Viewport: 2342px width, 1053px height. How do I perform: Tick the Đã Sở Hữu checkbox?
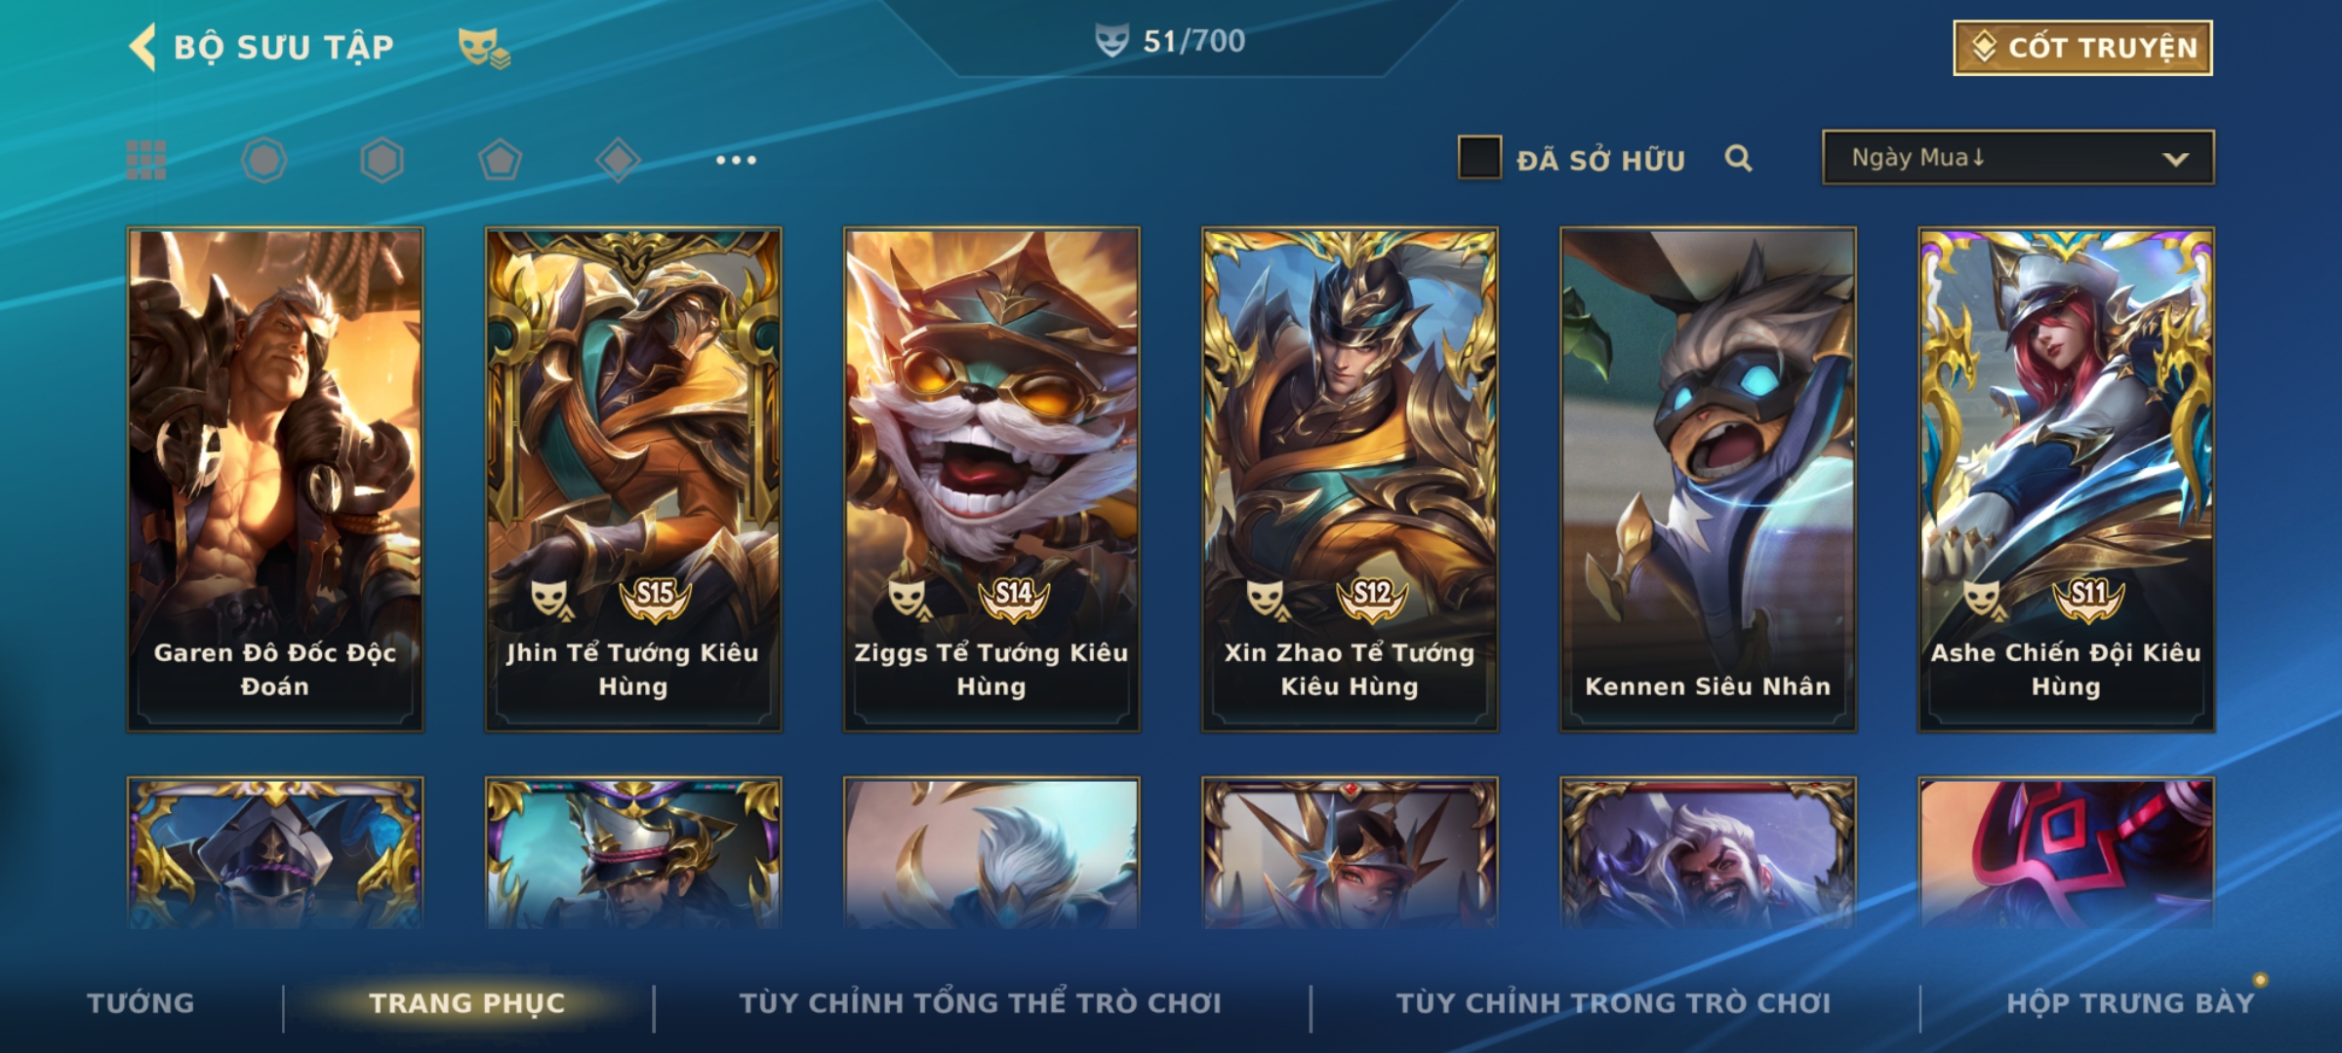pyautogui.click(x=1479, y=158)
